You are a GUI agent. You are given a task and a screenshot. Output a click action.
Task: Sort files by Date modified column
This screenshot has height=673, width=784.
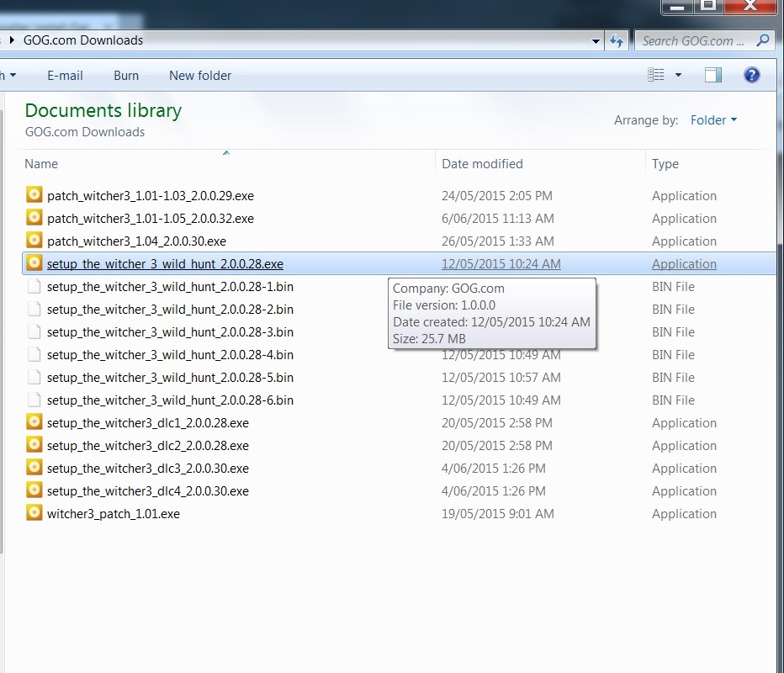tap(482, 164)
